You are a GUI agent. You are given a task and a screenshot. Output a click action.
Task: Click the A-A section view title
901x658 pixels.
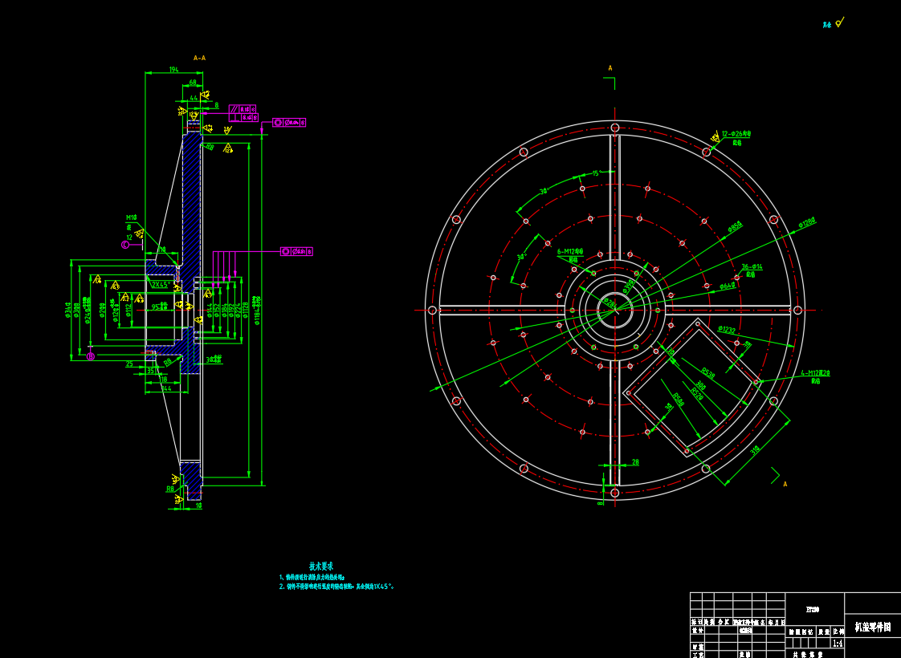[199, 58]
